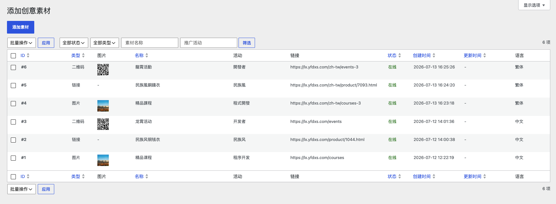Sort by 更新时间 in header row
The height and width of the screenshot is (204, 556).
click(473, 55)
